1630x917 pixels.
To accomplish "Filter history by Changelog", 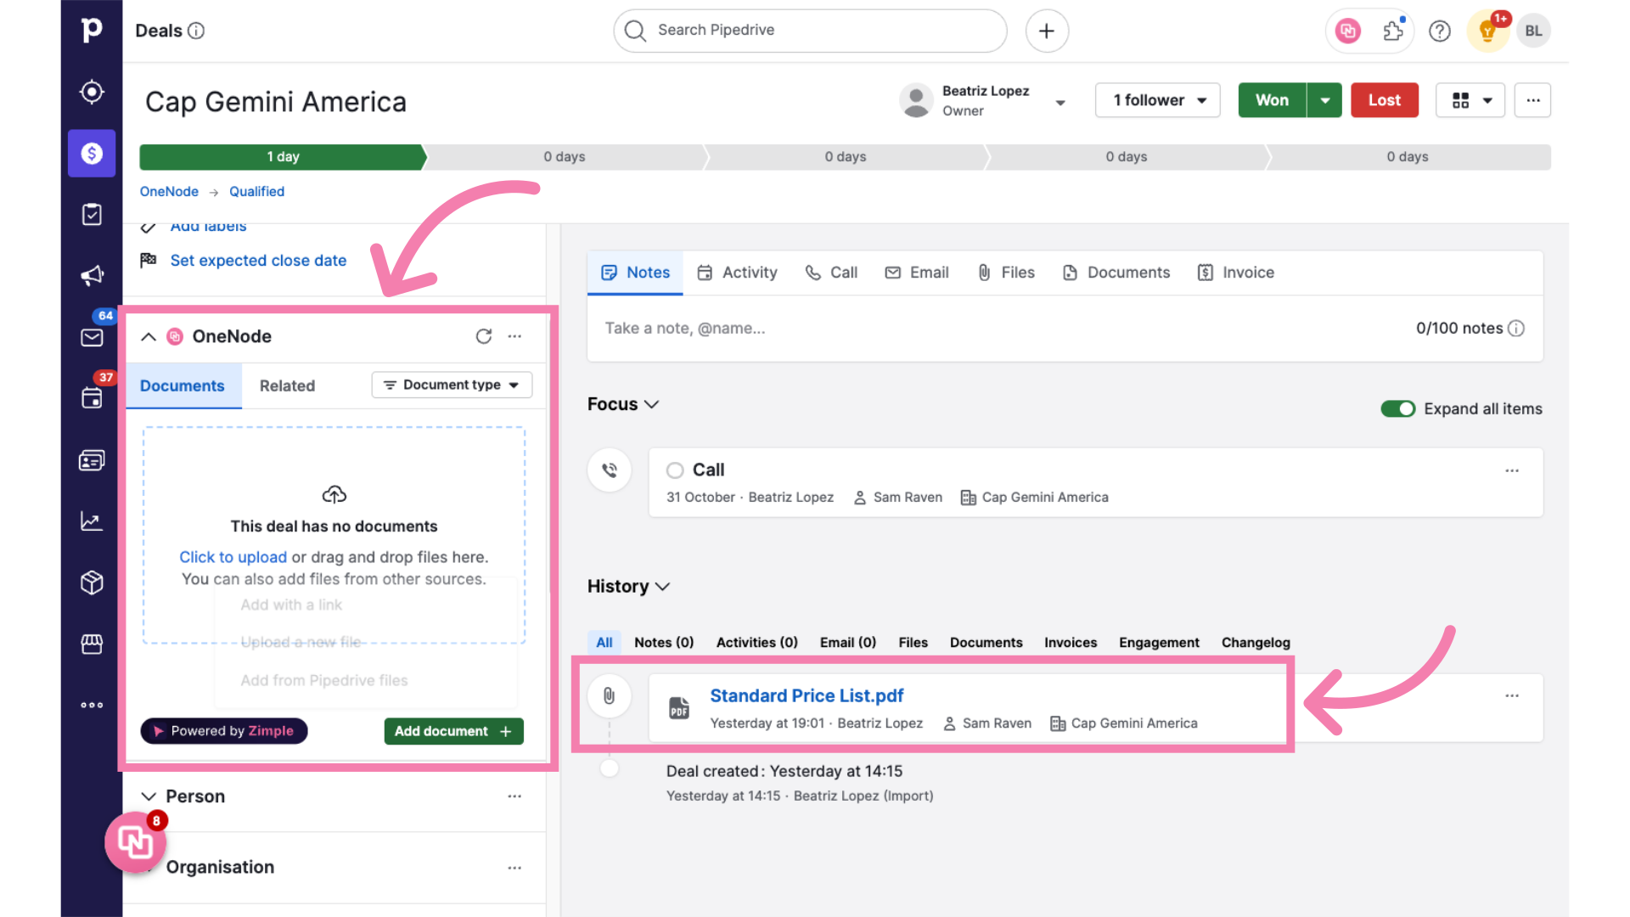I will tap(1256, 643).
